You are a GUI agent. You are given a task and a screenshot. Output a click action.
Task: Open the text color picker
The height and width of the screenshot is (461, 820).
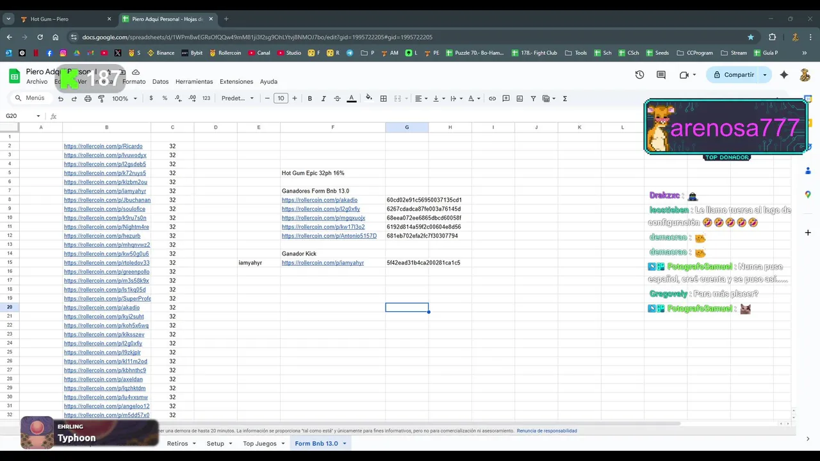[351, 99]
